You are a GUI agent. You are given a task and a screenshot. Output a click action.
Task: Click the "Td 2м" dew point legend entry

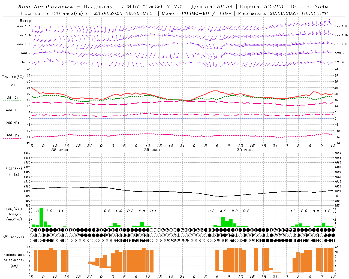coord(13,98)
